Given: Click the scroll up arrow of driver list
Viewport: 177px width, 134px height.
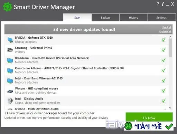Looking at the screenshot, I should pyautogui.click(x=170, y=37).
